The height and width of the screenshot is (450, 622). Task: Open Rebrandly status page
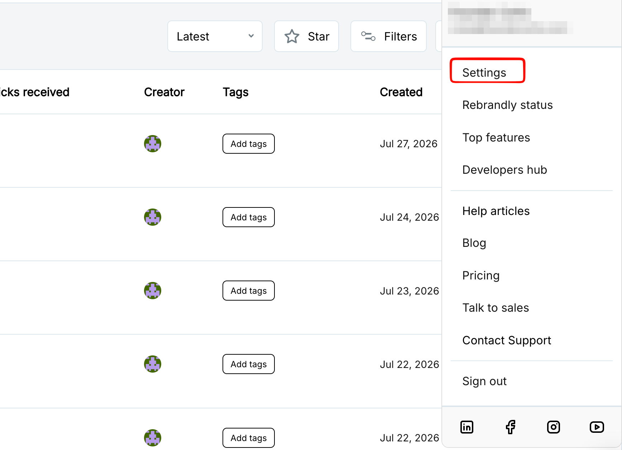[507, 105]
